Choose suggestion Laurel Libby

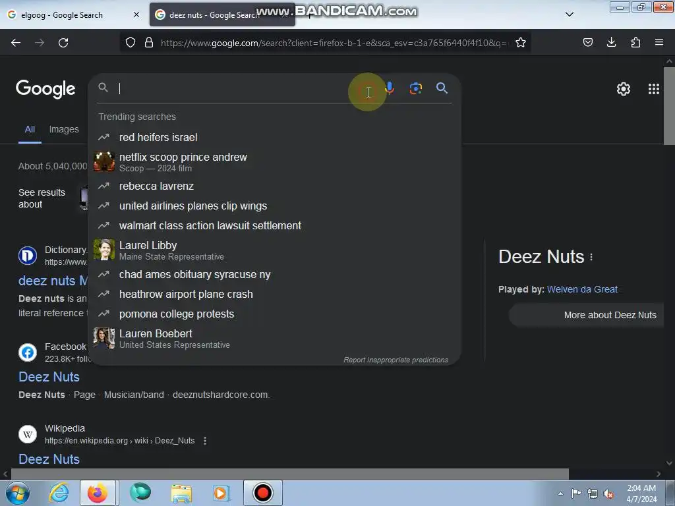click(x=275, y=250)
